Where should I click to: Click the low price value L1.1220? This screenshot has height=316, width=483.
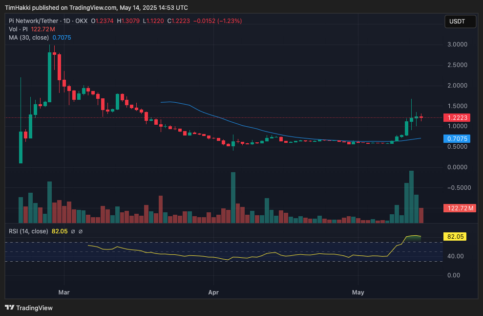(153, 21)
